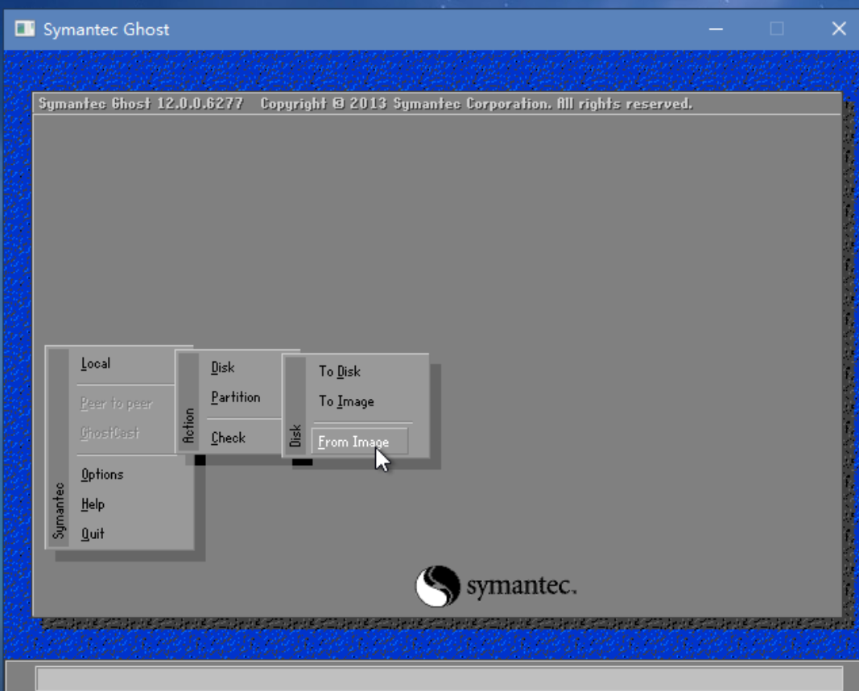Choose Quit in the Symantec menu
Image resolution: width=859 pixels, height=691 pixels.
tap(93, 533)
